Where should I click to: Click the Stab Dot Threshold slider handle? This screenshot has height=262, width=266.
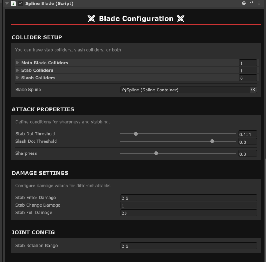coord(136,134)
